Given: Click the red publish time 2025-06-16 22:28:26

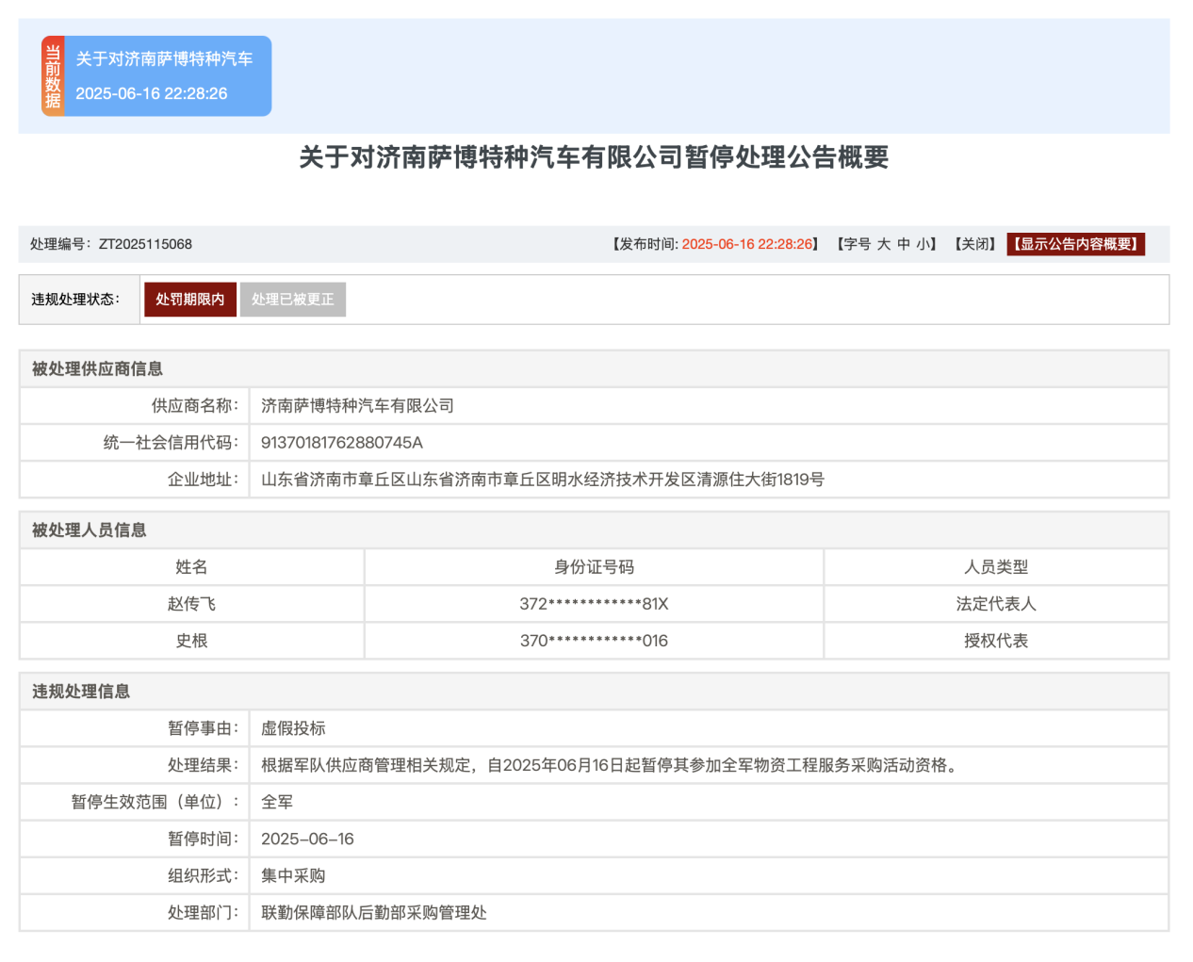Looking at the screenshot, I should tap(746, 244).
